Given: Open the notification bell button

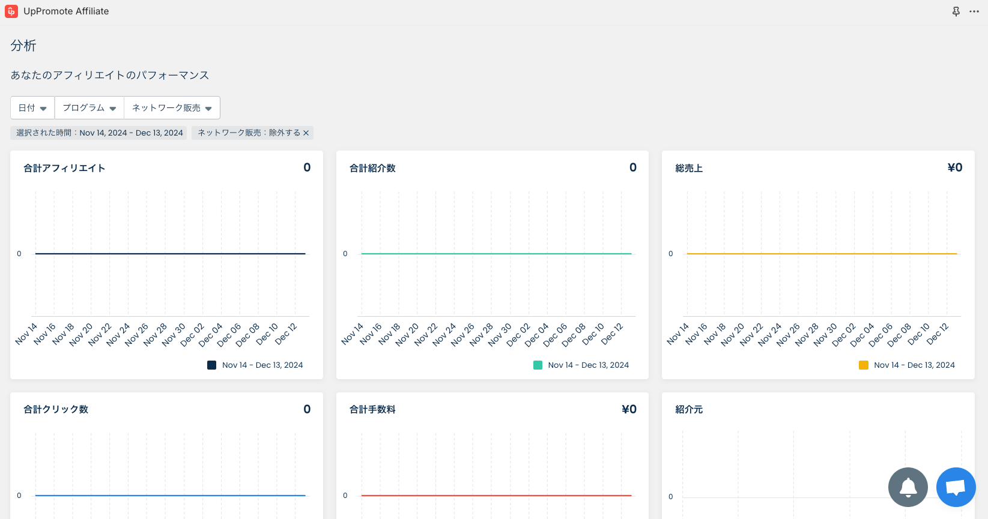Looking at the screenshot, I should [908, 487].
